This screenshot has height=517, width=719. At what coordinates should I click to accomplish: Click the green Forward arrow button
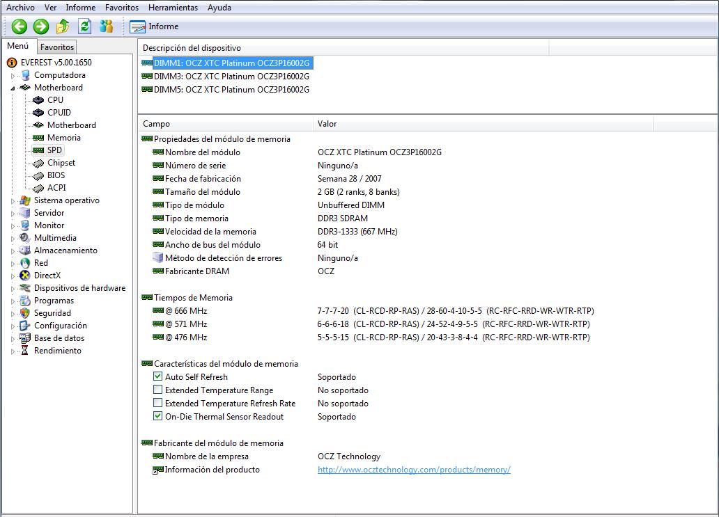(41, 26)
